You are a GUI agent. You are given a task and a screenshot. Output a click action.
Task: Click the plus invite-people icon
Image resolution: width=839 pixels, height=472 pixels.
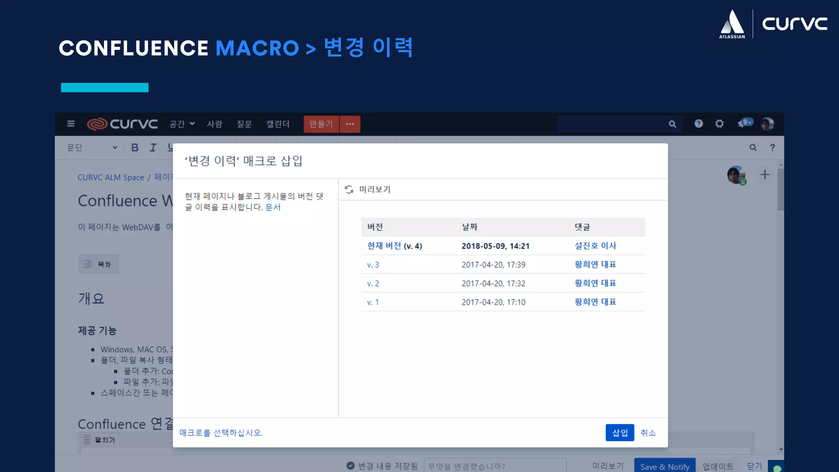tap(765, 175)
